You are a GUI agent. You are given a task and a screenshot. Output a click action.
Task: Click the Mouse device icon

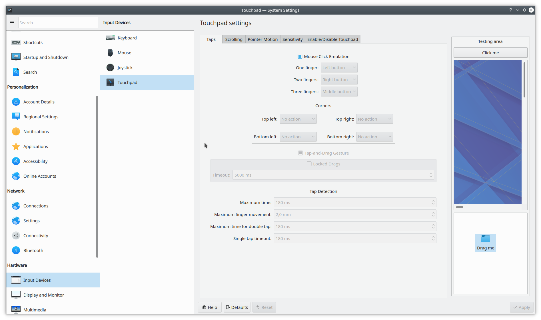[x=110, y=53]
